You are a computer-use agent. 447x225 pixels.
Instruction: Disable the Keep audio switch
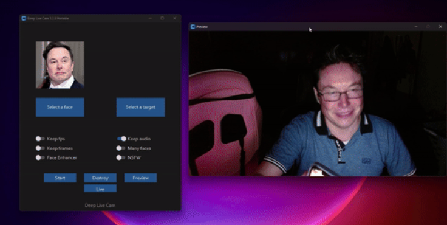coord(121,139)
